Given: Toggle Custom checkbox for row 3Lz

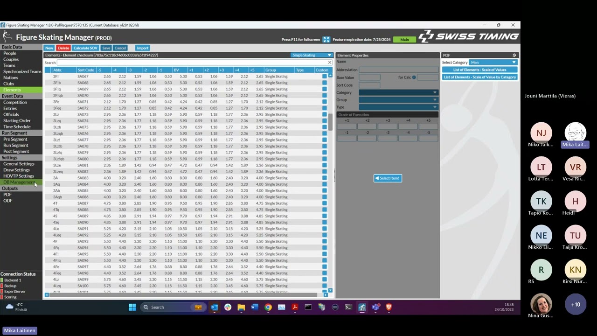Looking at the screenshot, I should (x=325, y=114).
